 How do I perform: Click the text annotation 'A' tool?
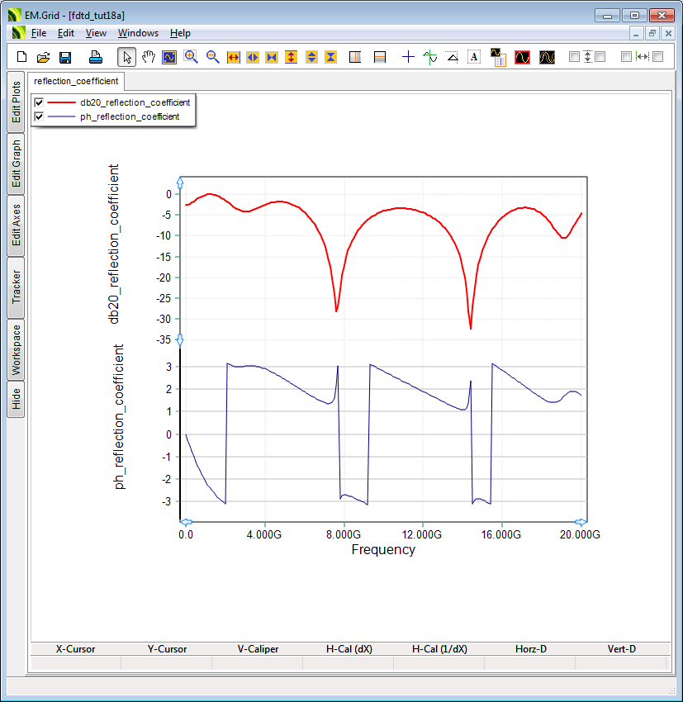pyautogui.click(x=474, y=57)
